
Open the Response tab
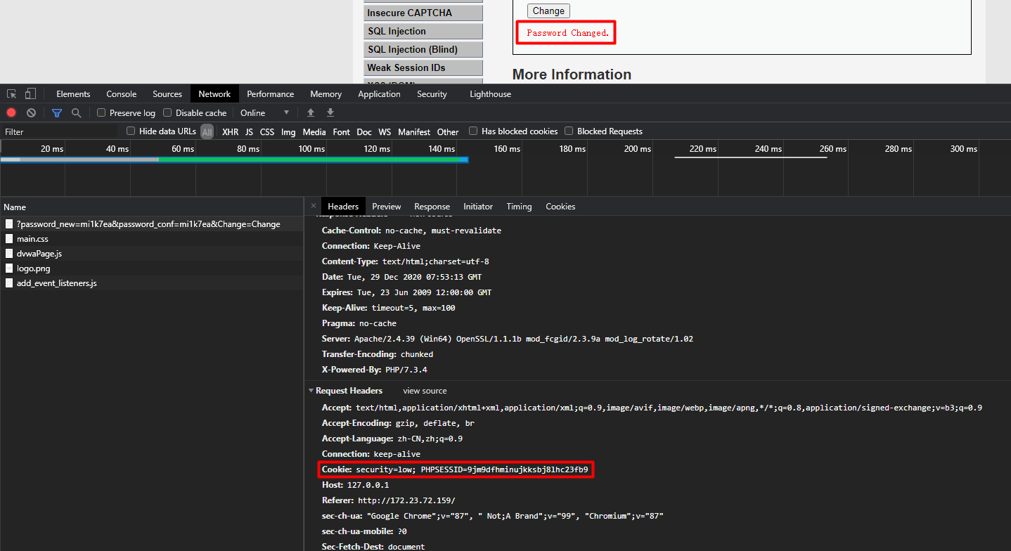pos(432,207)
